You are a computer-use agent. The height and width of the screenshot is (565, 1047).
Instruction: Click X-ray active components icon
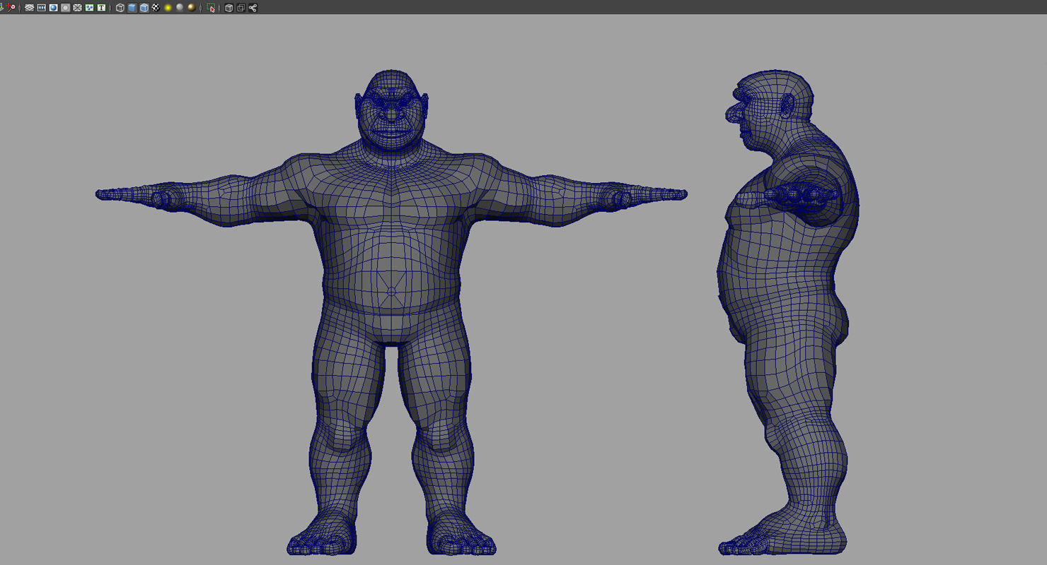(x=241, y=8)
